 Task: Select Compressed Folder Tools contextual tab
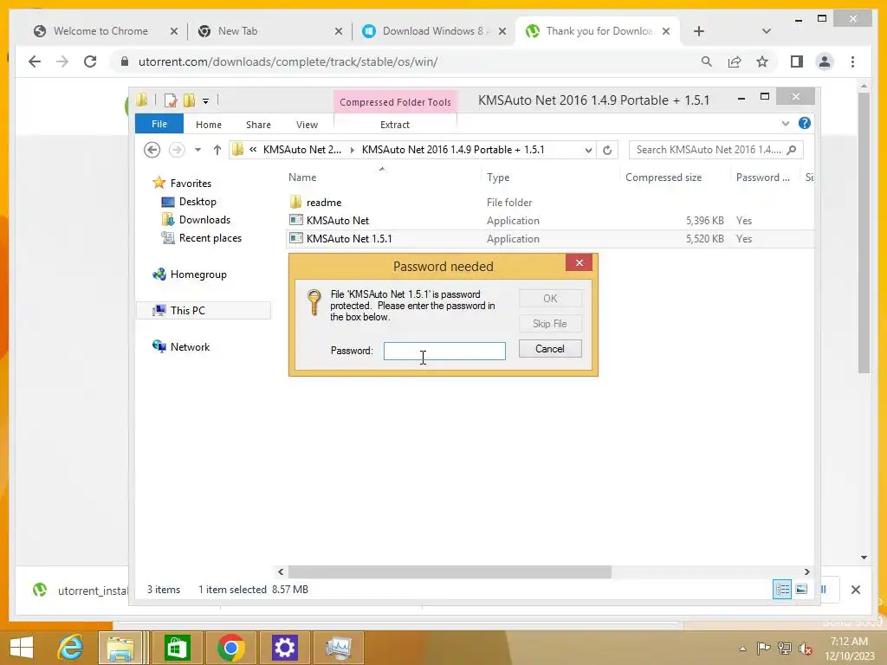tap(395, 102)
